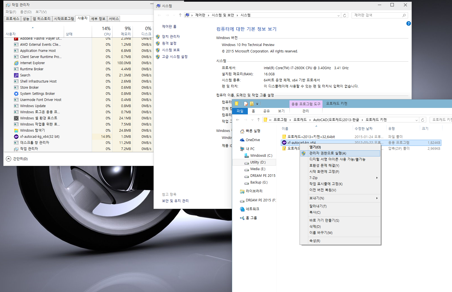Open 제어판 홈 link in System window

point(169,26)
